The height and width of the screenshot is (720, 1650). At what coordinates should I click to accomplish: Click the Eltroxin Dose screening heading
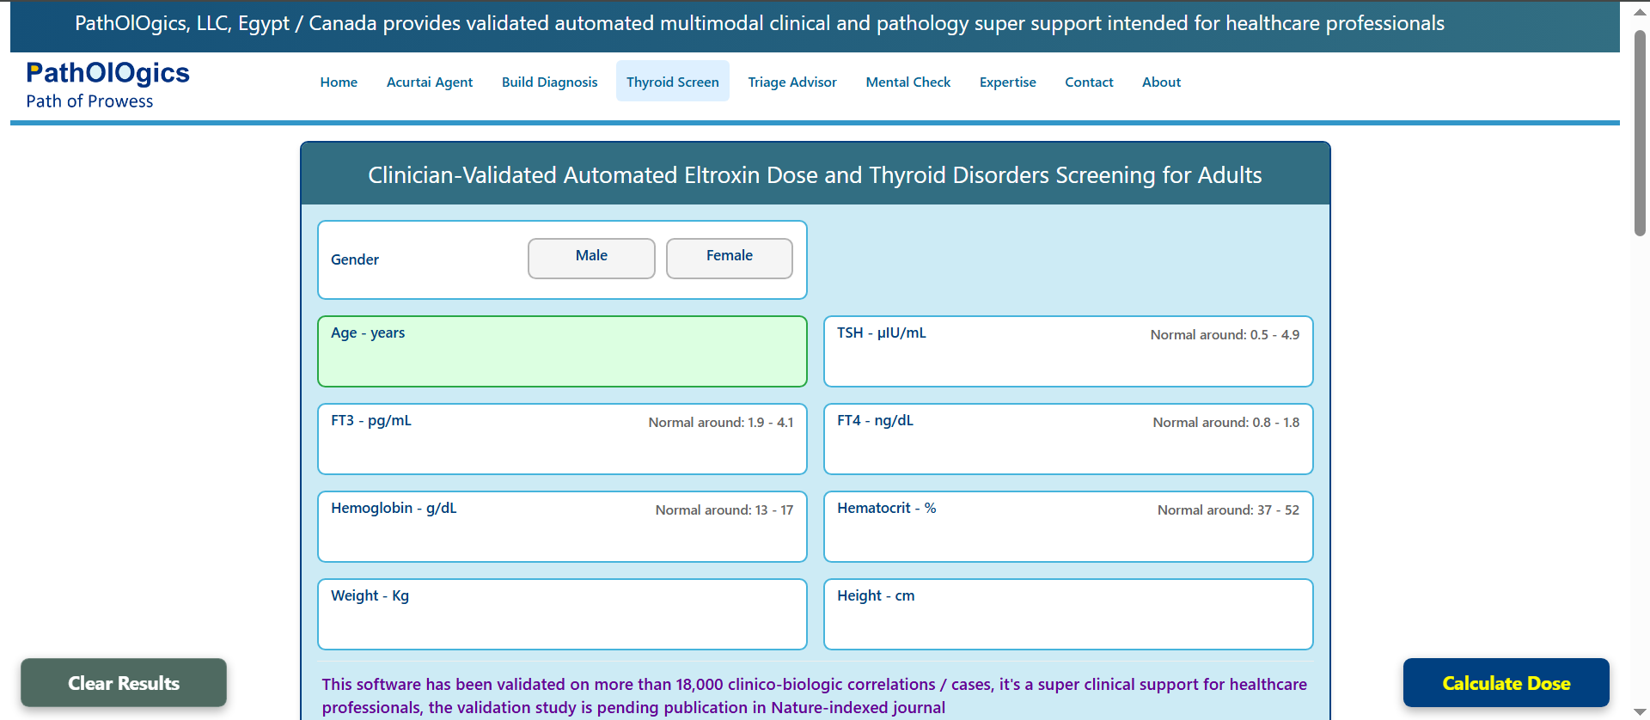(x=815, y=175)
